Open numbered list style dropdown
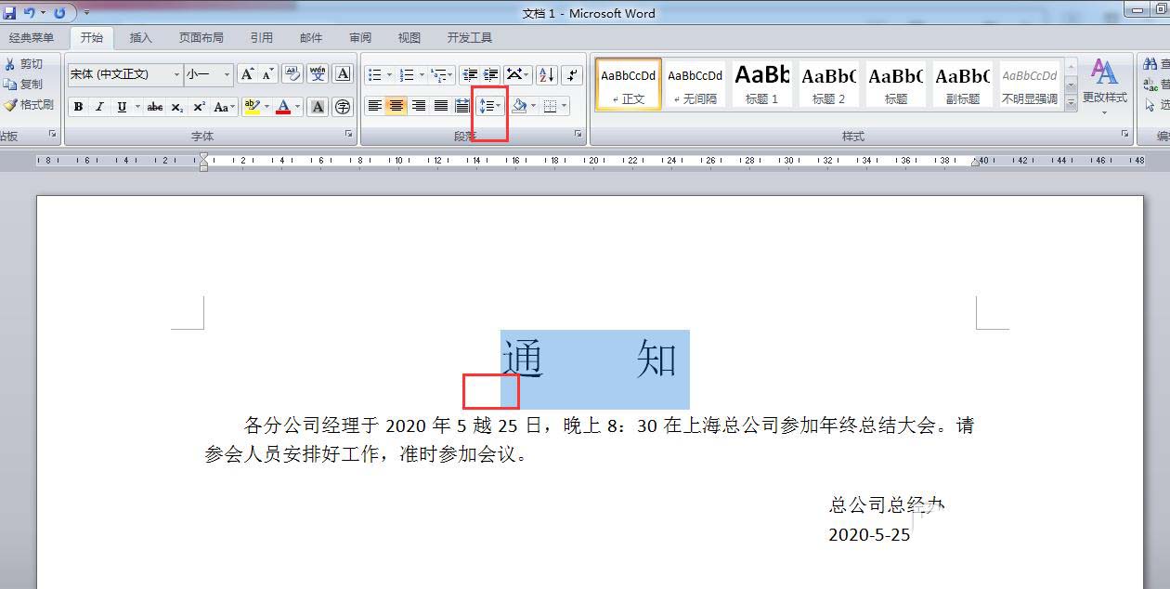This screenshot has width=1170, height=589. [422, 74]
